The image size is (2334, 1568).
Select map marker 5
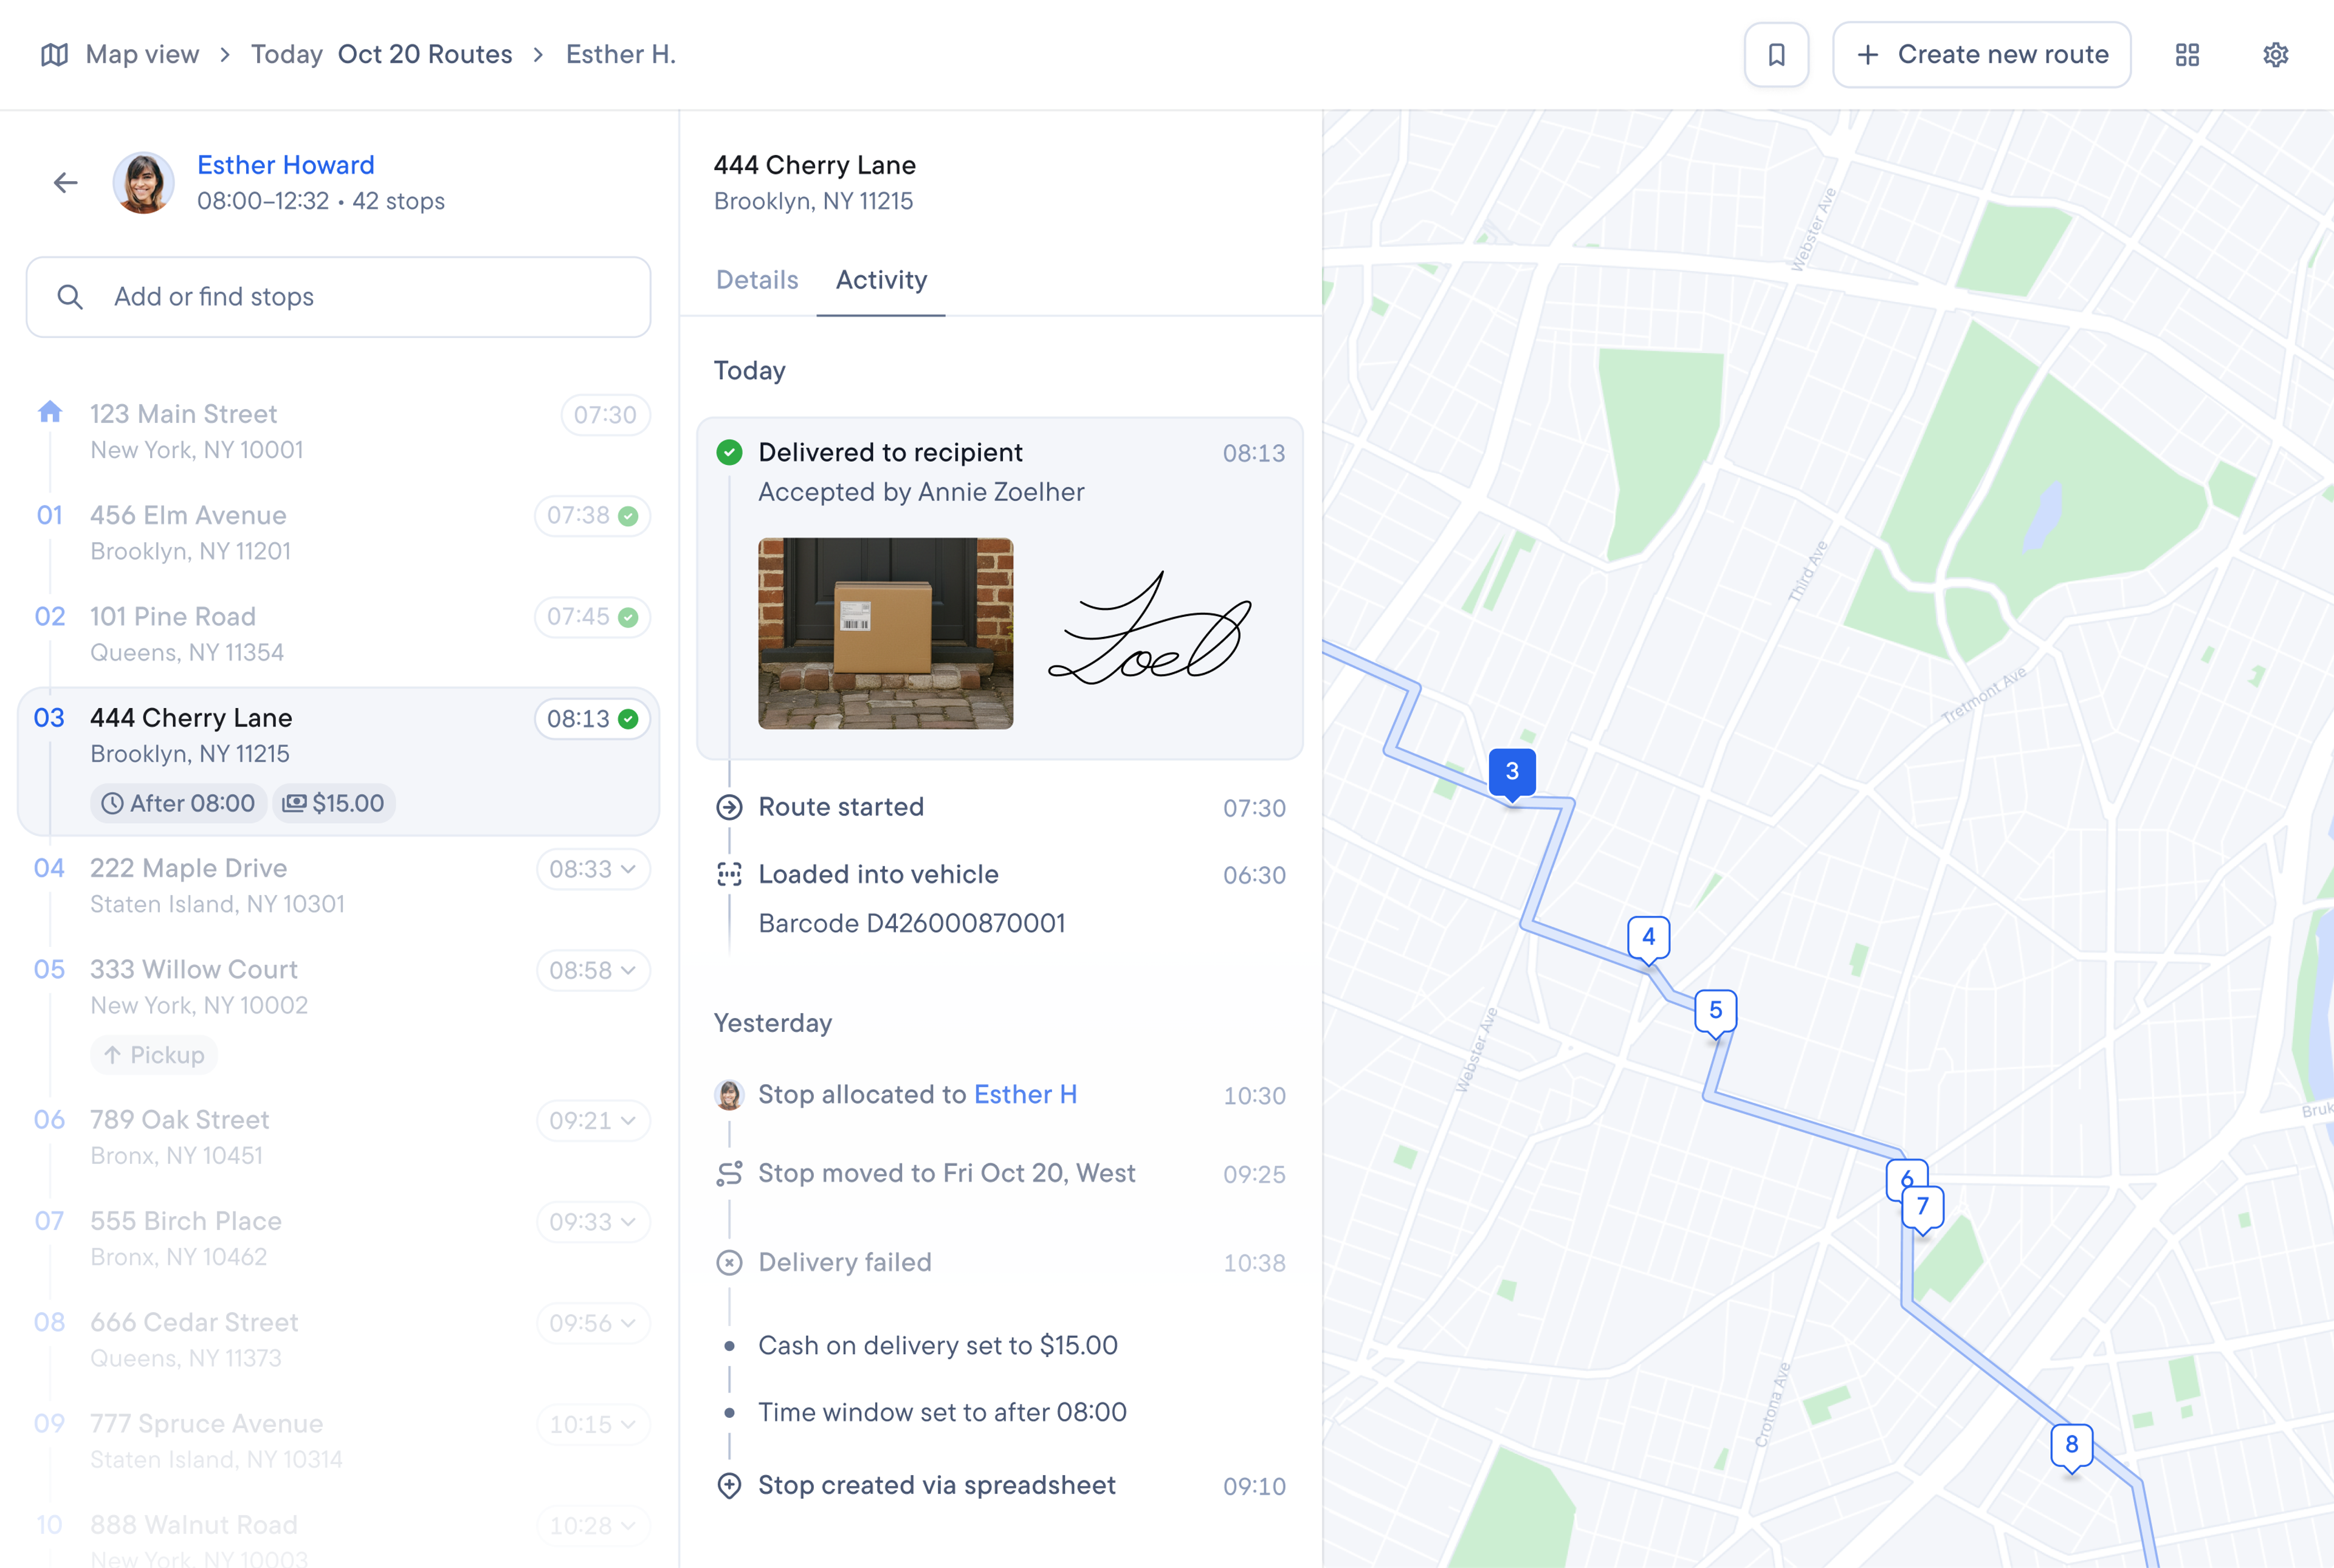click(x=1716, y=1013)
